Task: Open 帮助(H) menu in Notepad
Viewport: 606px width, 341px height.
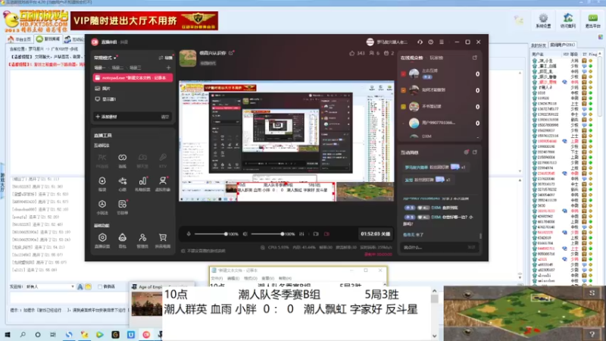Action: 286,278
